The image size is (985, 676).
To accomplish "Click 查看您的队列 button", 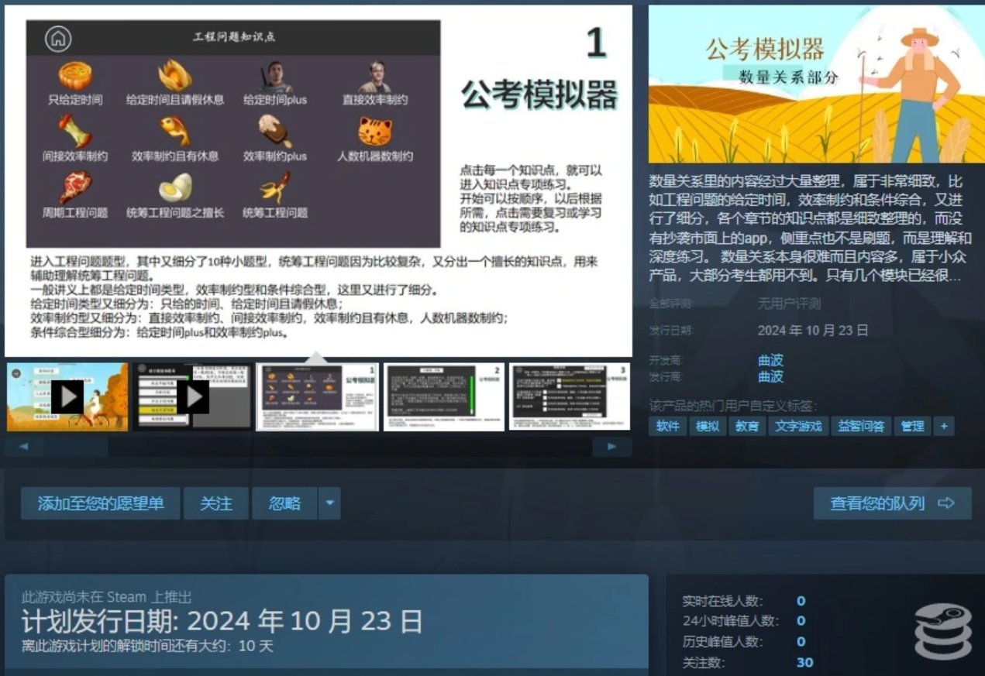I will pos(893,503).
